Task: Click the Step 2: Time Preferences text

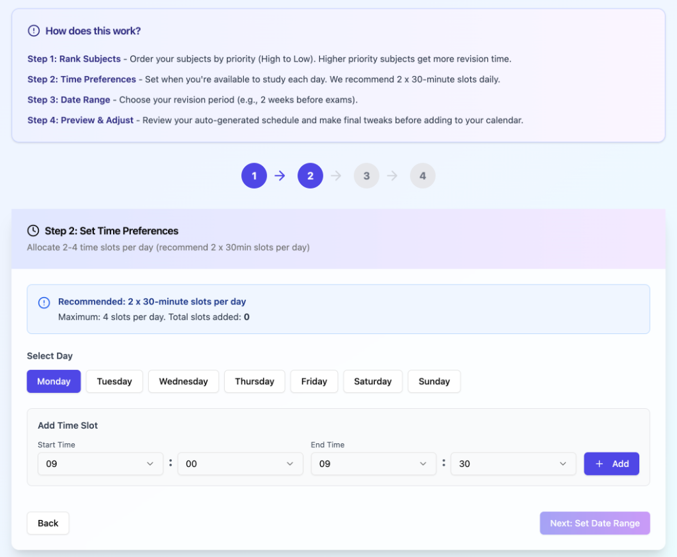Action: coord(81,79)
